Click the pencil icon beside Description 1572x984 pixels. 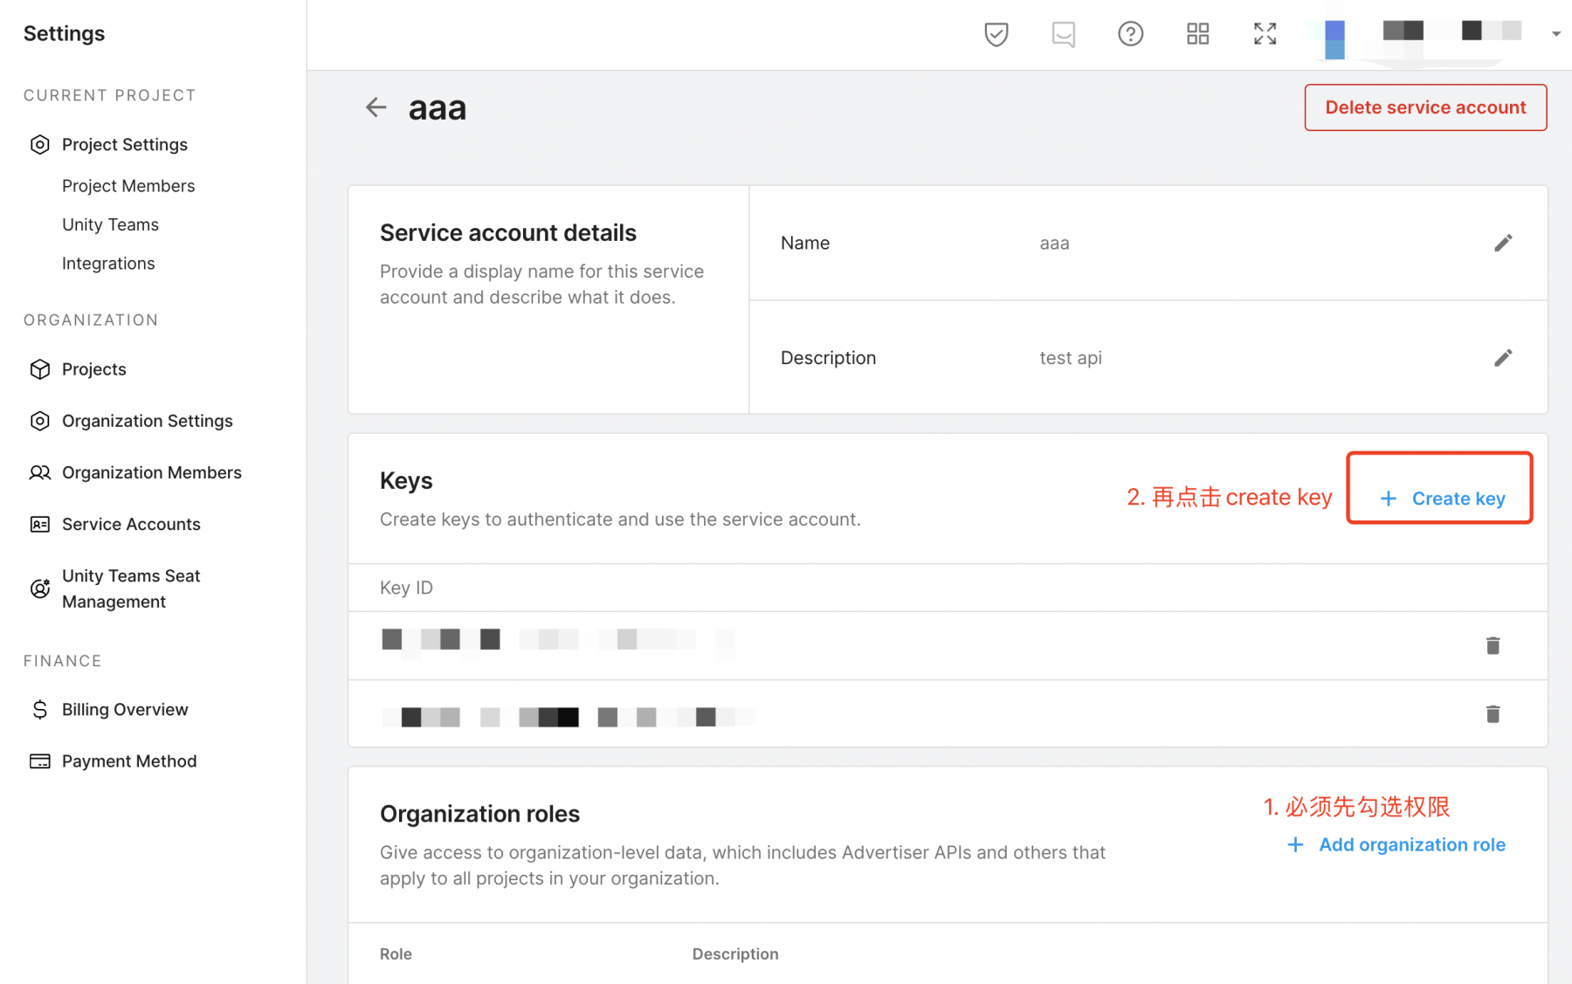pos(1502,358)
